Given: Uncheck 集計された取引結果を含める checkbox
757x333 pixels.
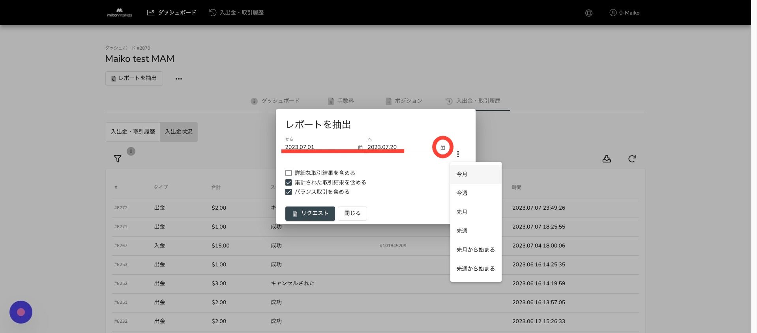Looking at the screenshot, I should coord(289,182).
